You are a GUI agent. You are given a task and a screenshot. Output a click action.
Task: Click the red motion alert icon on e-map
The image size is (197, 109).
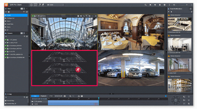click(78, 69)
